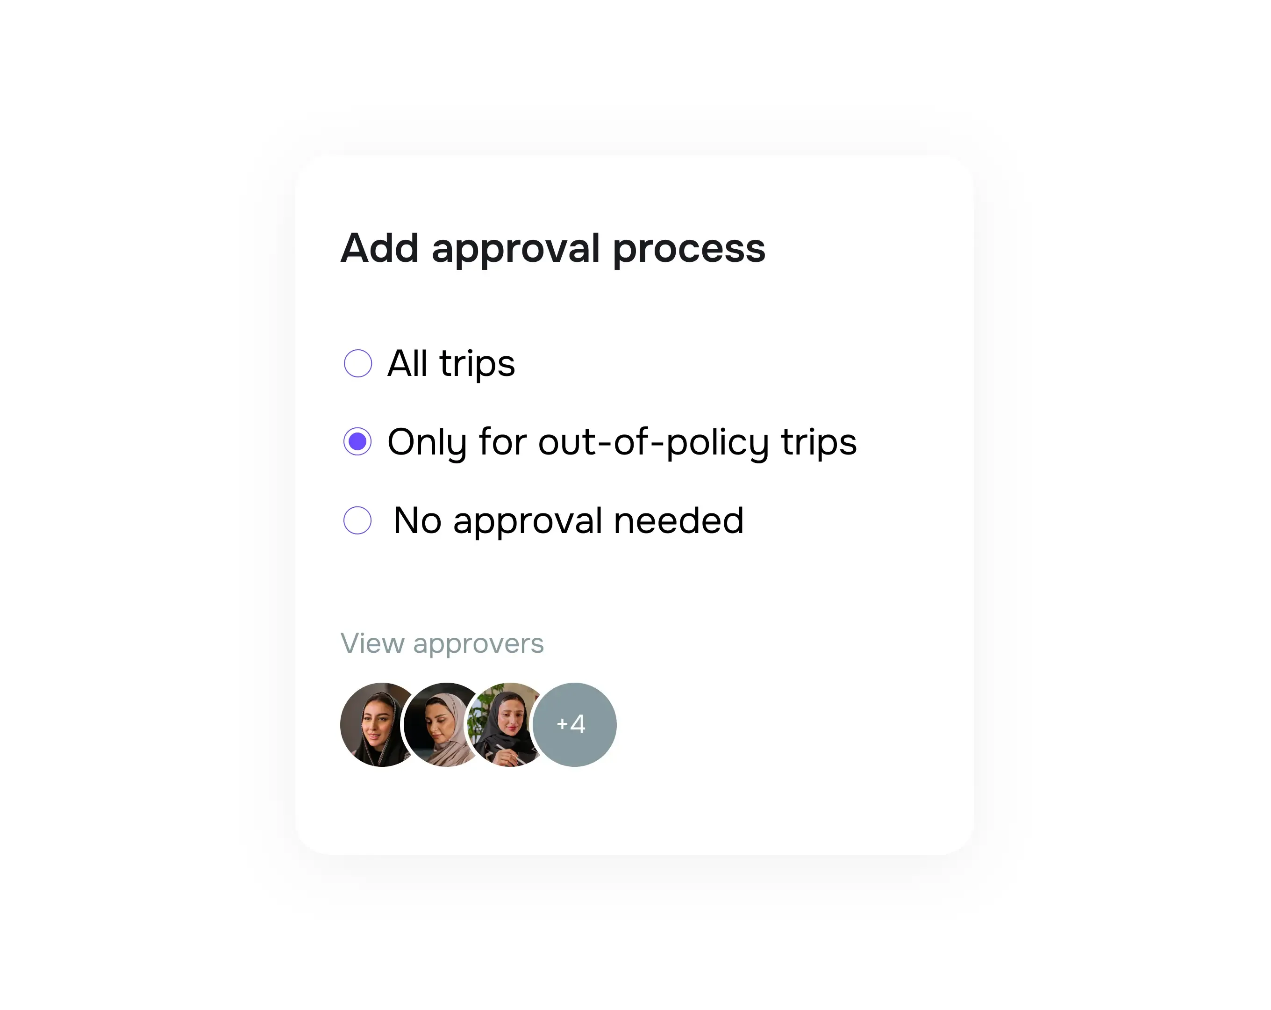Select the All trips radio button
Screen dimensions: 1271x1010
click(x=357, y=363)
